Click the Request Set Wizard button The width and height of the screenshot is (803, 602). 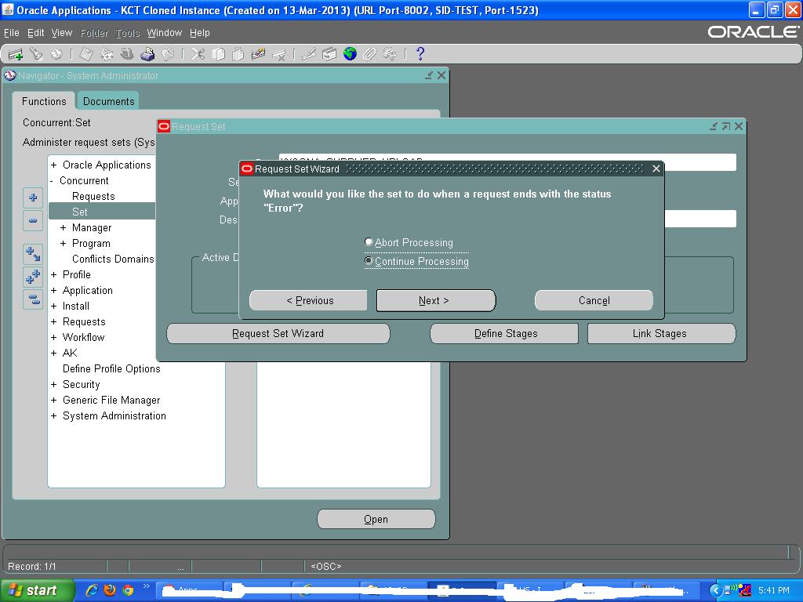tap(278, 334)
